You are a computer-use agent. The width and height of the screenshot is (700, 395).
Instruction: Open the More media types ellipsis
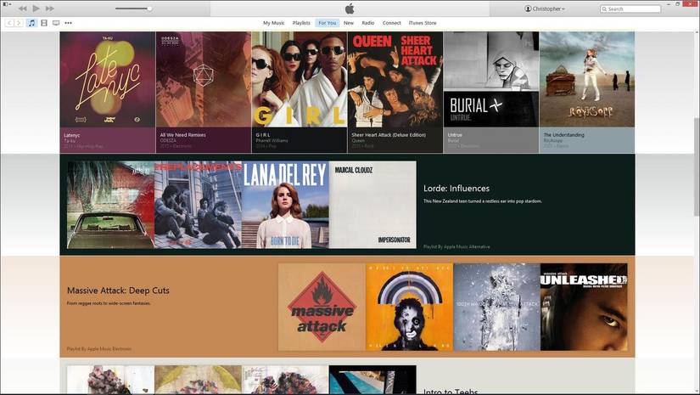pyautogui.click(x=69, y=23)
